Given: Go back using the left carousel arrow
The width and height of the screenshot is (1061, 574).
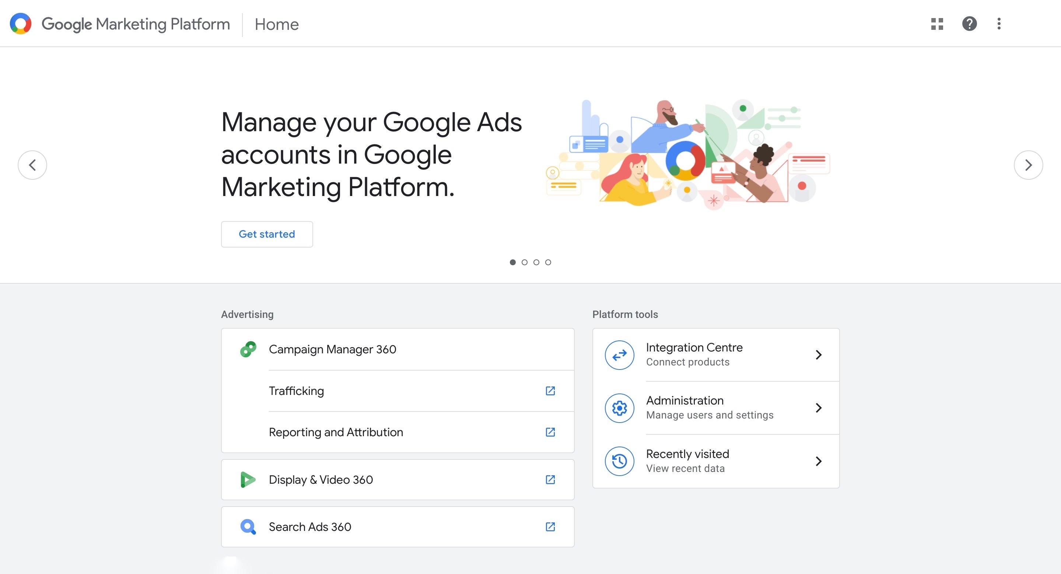Looking at the screenshot, I should click(32, 165).
